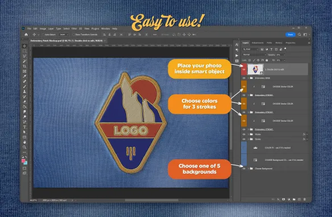
Task: Switch to the Adjustments tab
Action: [258, 43]
